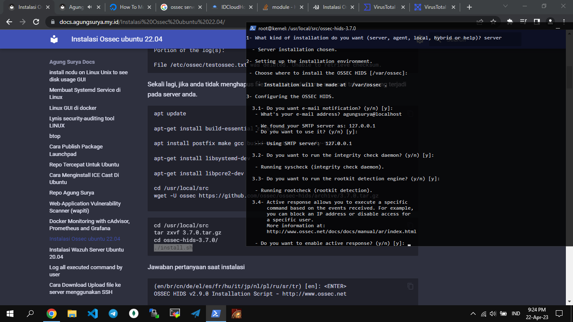This screenshot has width=573, height=322.
Task: Open Windows notification center icon
Action: click(559, 313)
